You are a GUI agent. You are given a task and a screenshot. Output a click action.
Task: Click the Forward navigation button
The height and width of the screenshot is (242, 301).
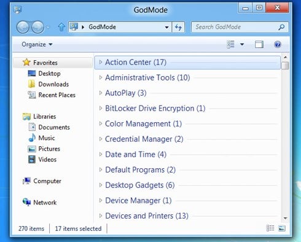coord(37,27)
